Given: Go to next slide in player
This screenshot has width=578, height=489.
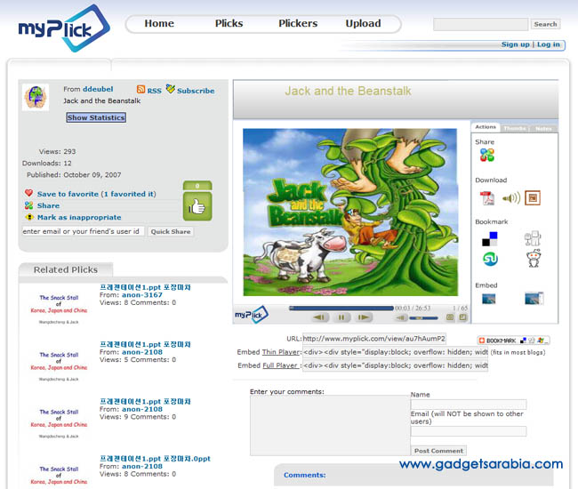Looking at the screenshot, I should 364,317.
